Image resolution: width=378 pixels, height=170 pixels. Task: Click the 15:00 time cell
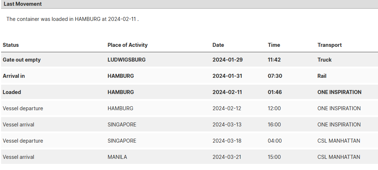(x=274, y=157)
